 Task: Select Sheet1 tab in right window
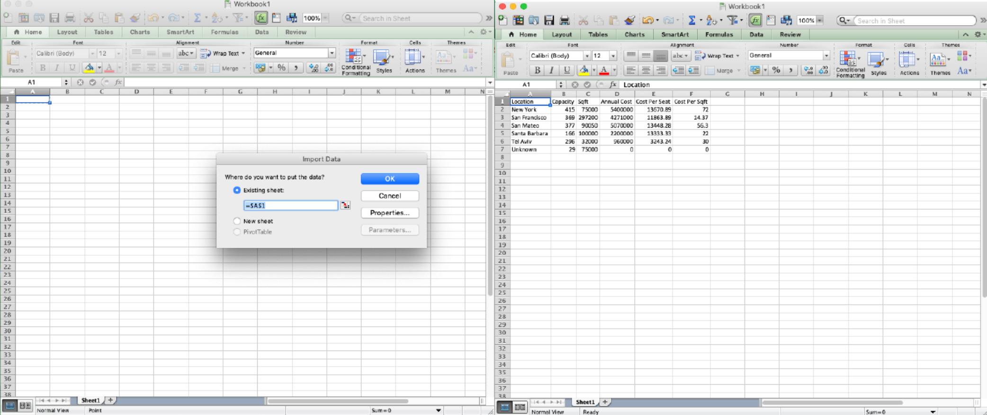[x=585, y=402]
